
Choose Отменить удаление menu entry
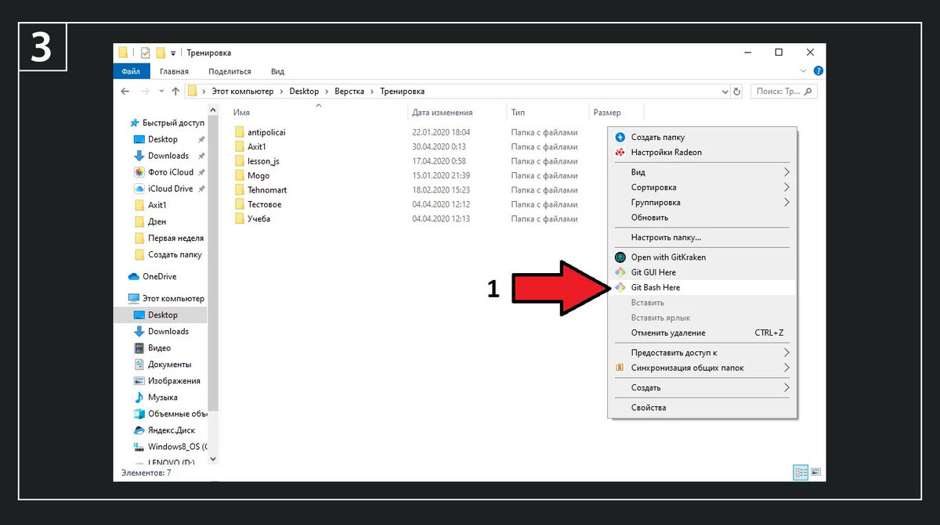point(703,333)
